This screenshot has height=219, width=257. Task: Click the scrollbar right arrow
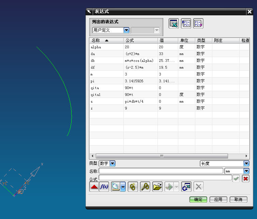point(246,156)
